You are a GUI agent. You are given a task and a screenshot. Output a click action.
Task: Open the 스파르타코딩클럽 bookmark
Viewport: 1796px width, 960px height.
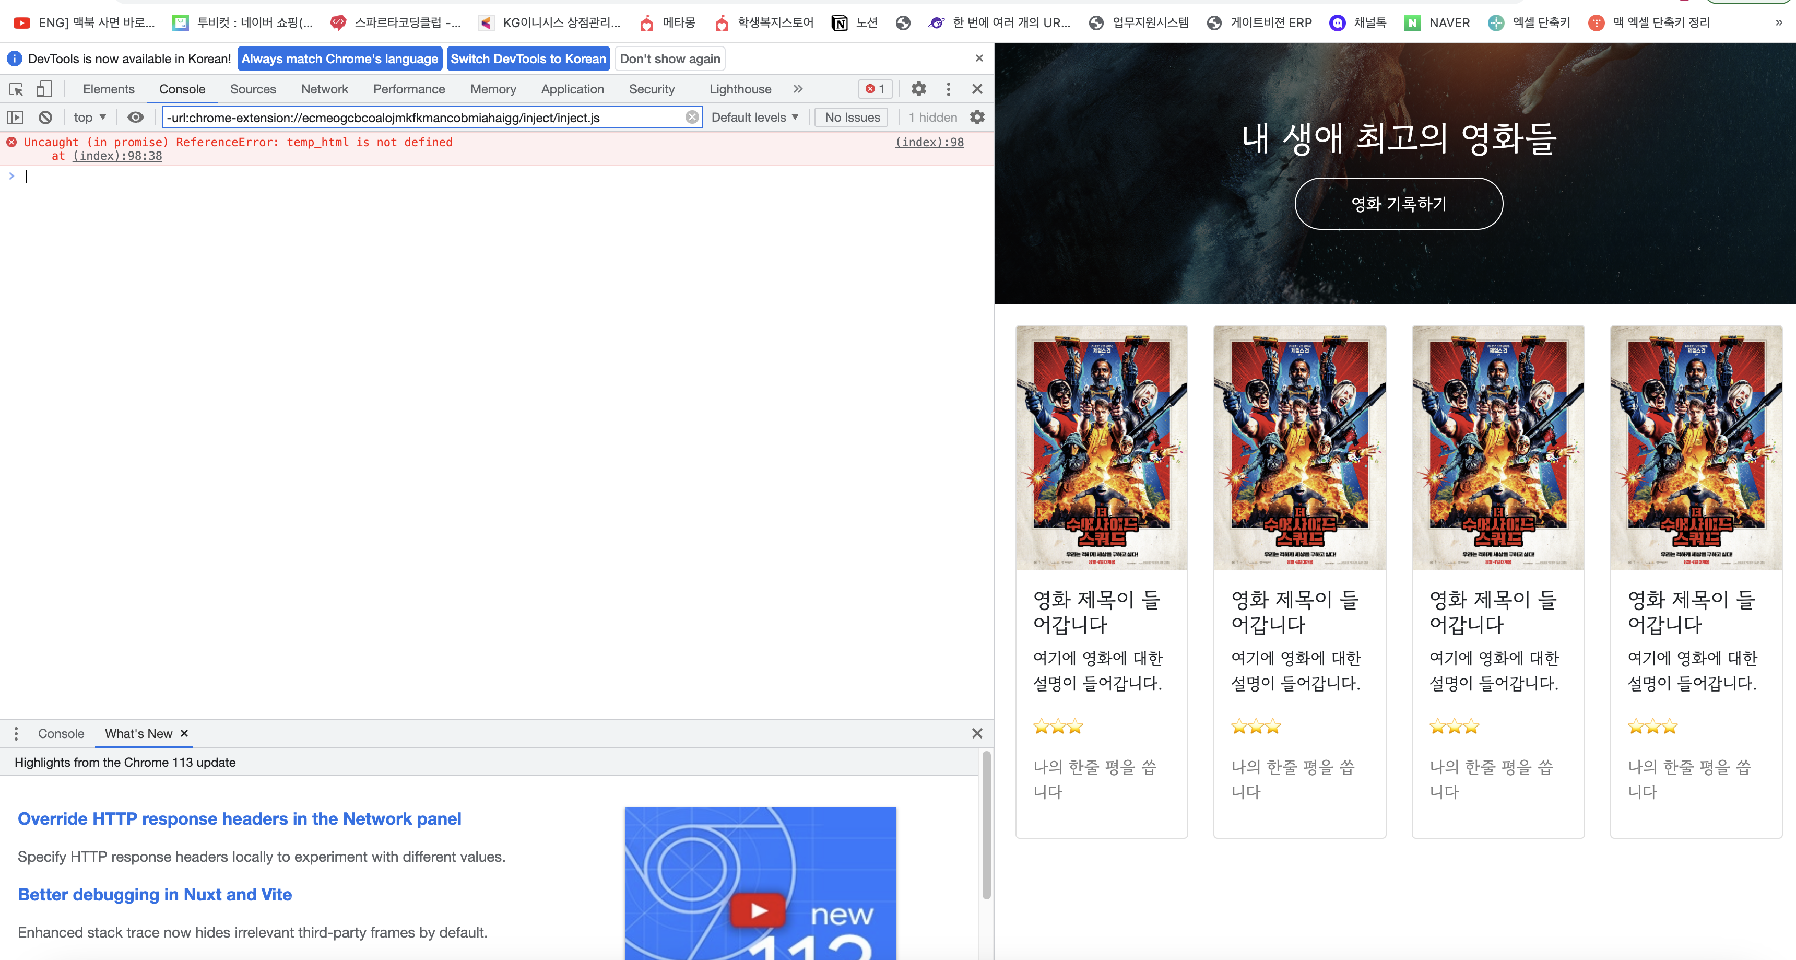[395, 23]
